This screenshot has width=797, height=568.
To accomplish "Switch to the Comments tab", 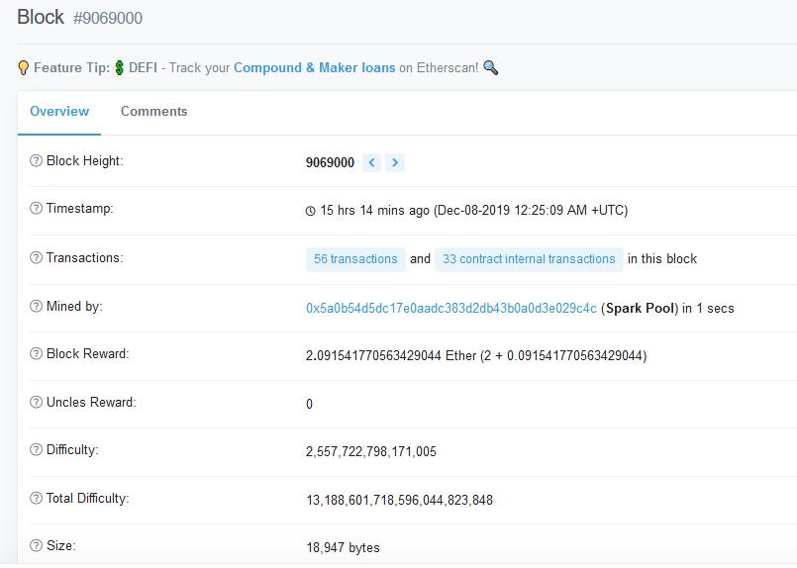I will point(153,112).
